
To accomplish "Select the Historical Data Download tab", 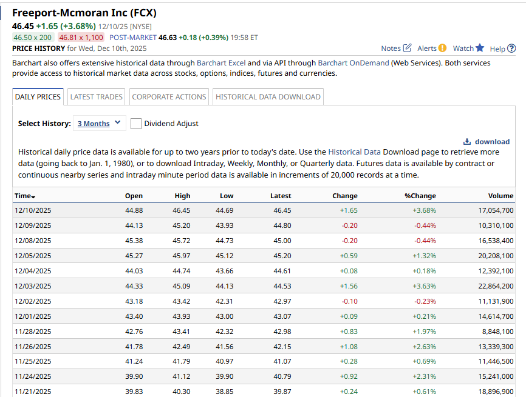I will click(268, 97).
